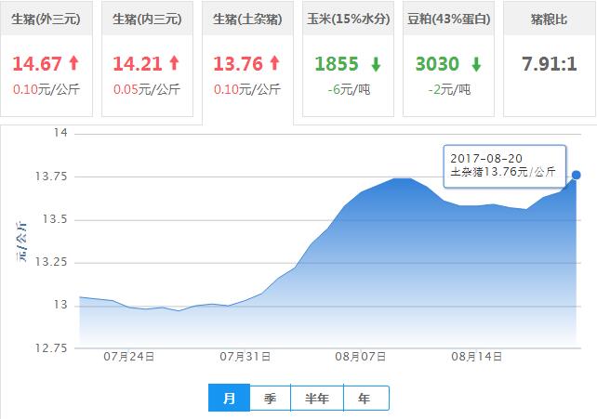597x419 pixels.
Task: Open the 猪粮比 tab
Action: pos(550,59)
